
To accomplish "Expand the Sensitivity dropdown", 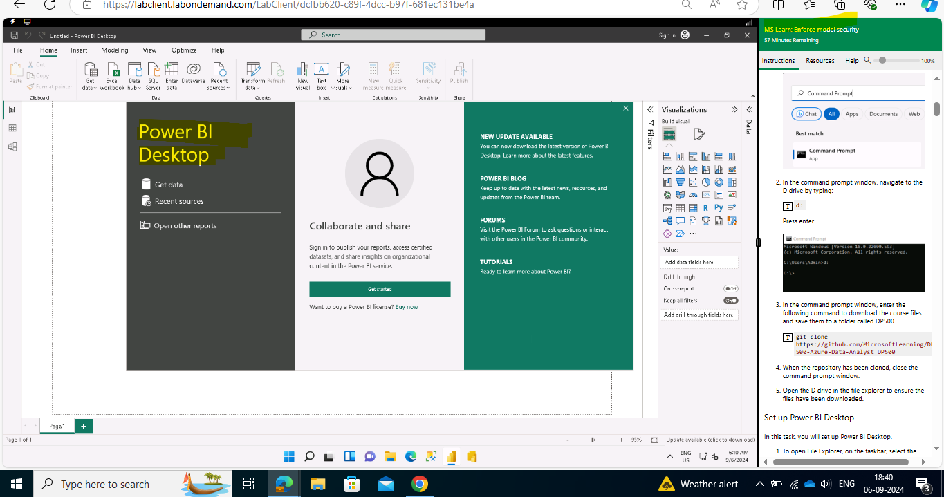I will (428, 76).
